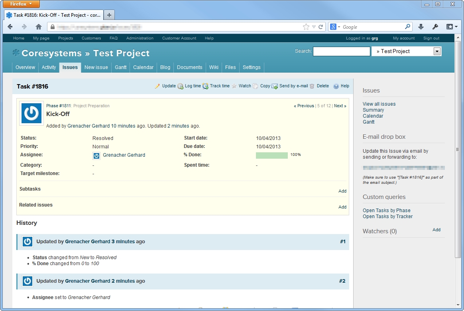Open the Settings tab
464x311 pixels.
pyautogui.click(x=252, y=67)
